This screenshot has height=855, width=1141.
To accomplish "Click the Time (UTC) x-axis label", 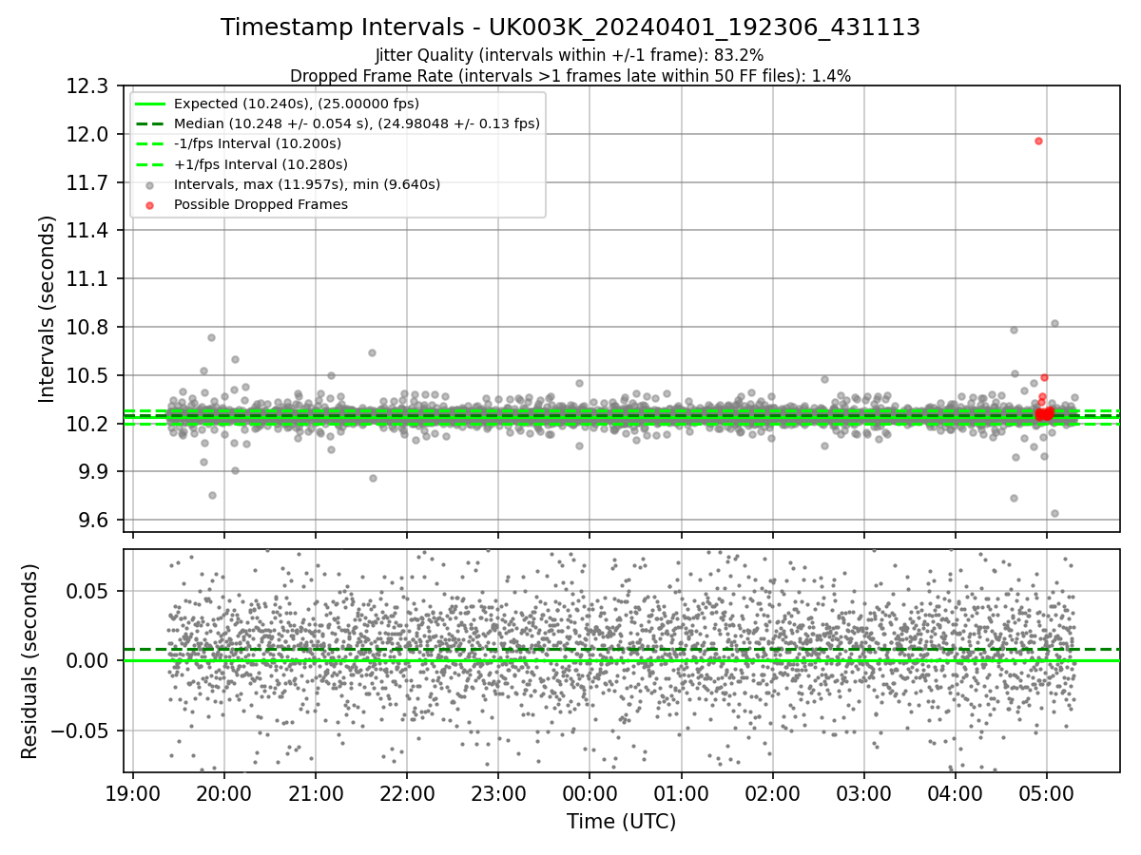I will pos(621,822).
